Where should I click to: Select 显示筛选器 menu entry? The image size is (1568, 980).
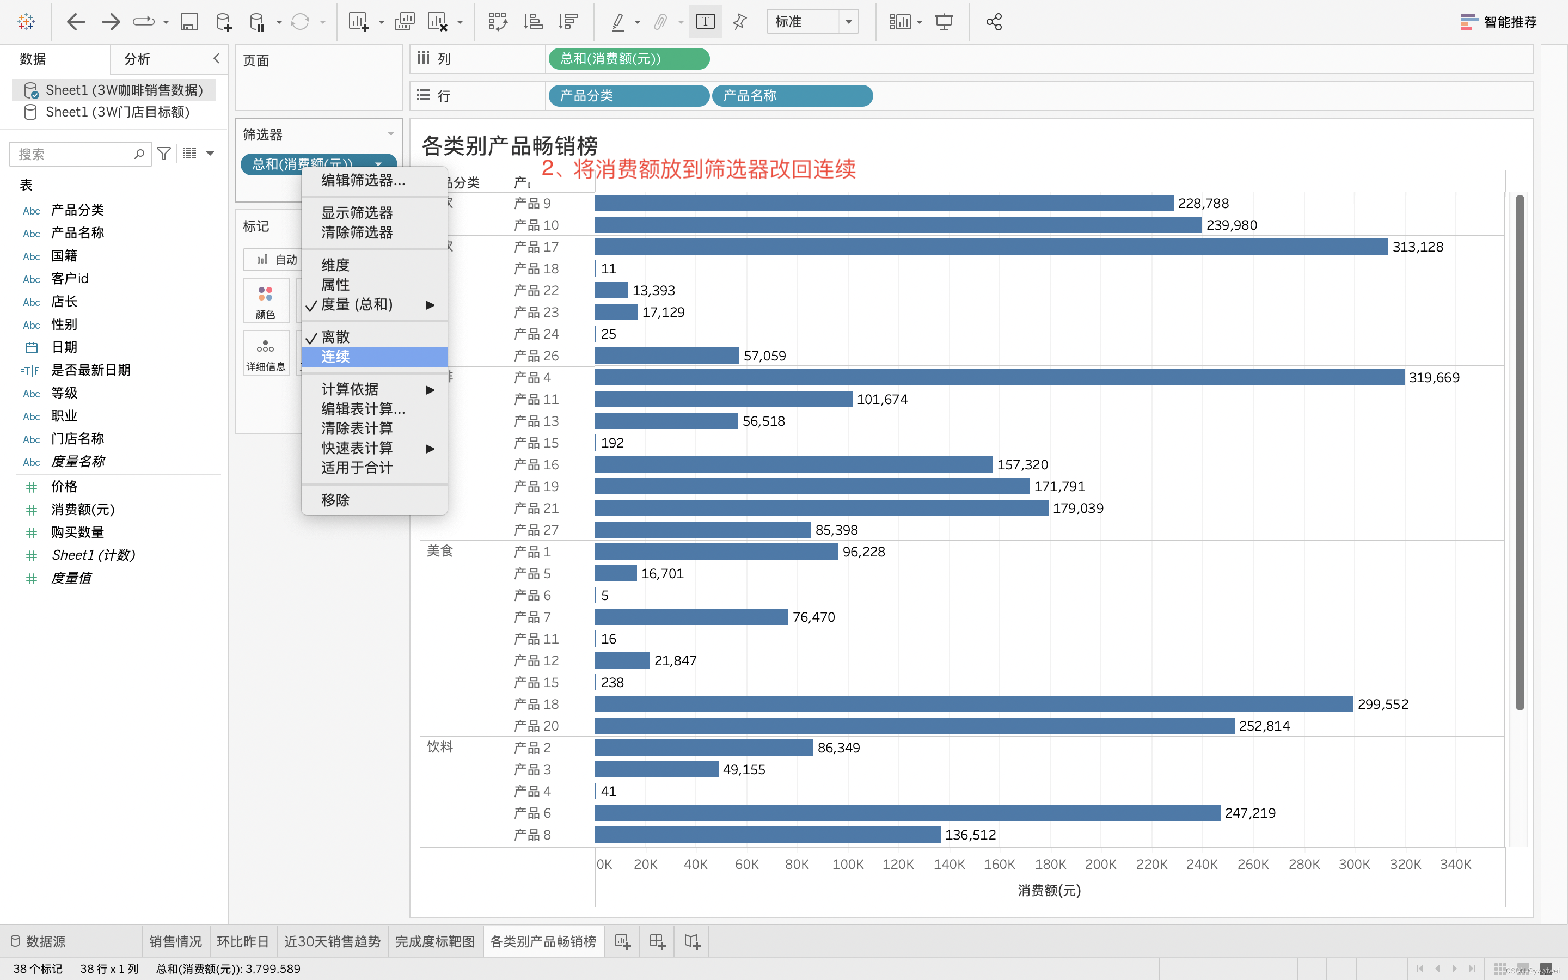pos(375,212)
